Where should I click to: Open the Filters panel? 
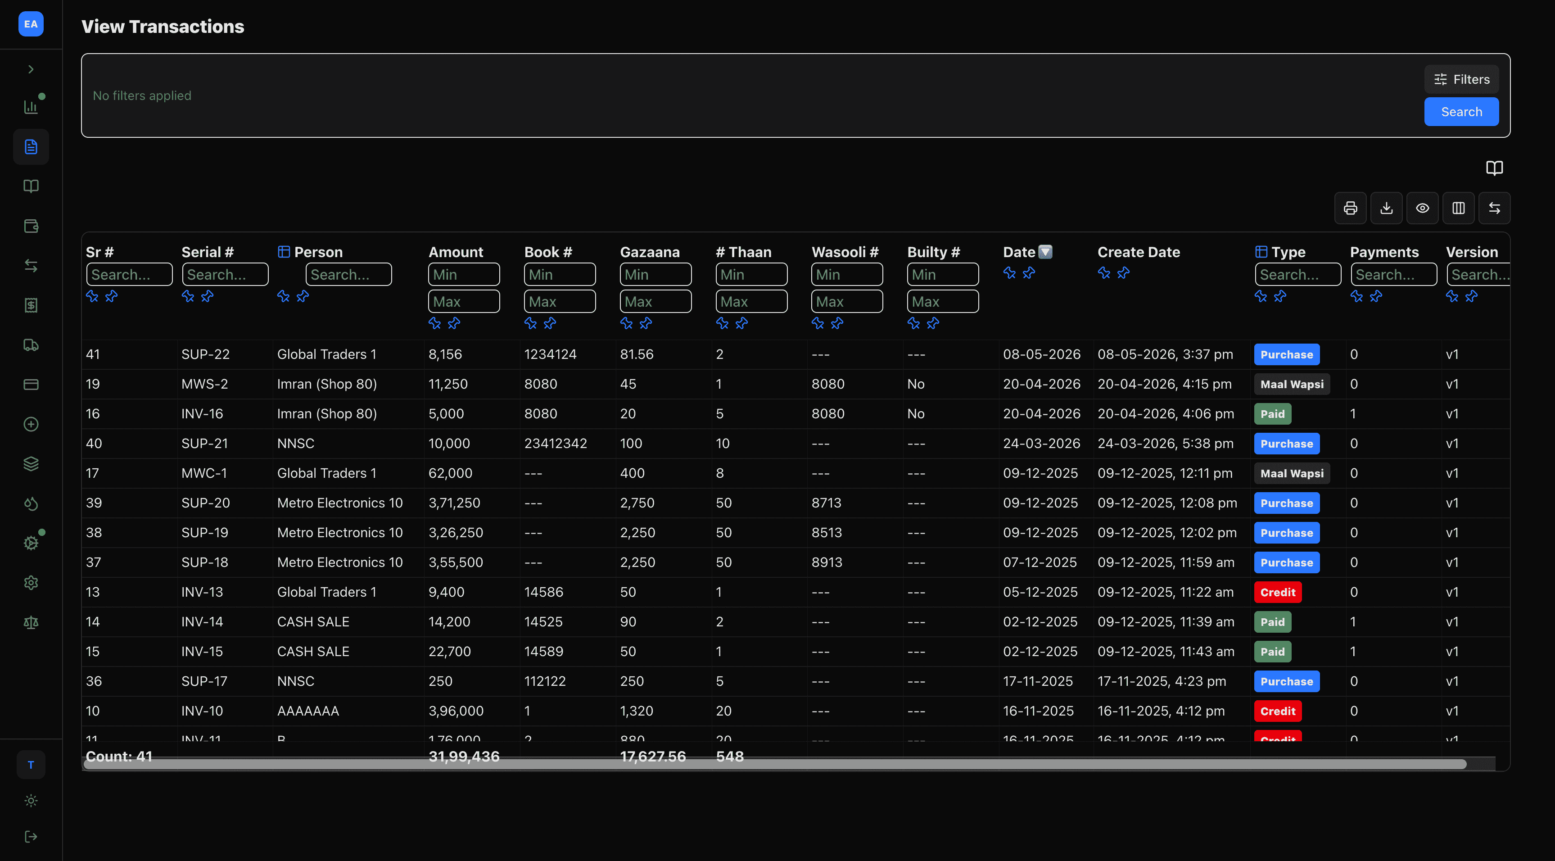[x=1461, y=79]
